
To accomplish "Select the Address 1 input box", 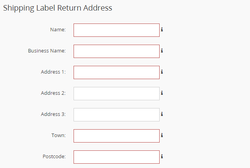I will click(x=117, y=72).
